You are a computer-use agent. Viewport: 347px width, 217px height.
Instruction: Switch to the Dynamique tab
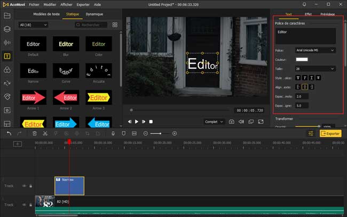click(x=94, y=14)
